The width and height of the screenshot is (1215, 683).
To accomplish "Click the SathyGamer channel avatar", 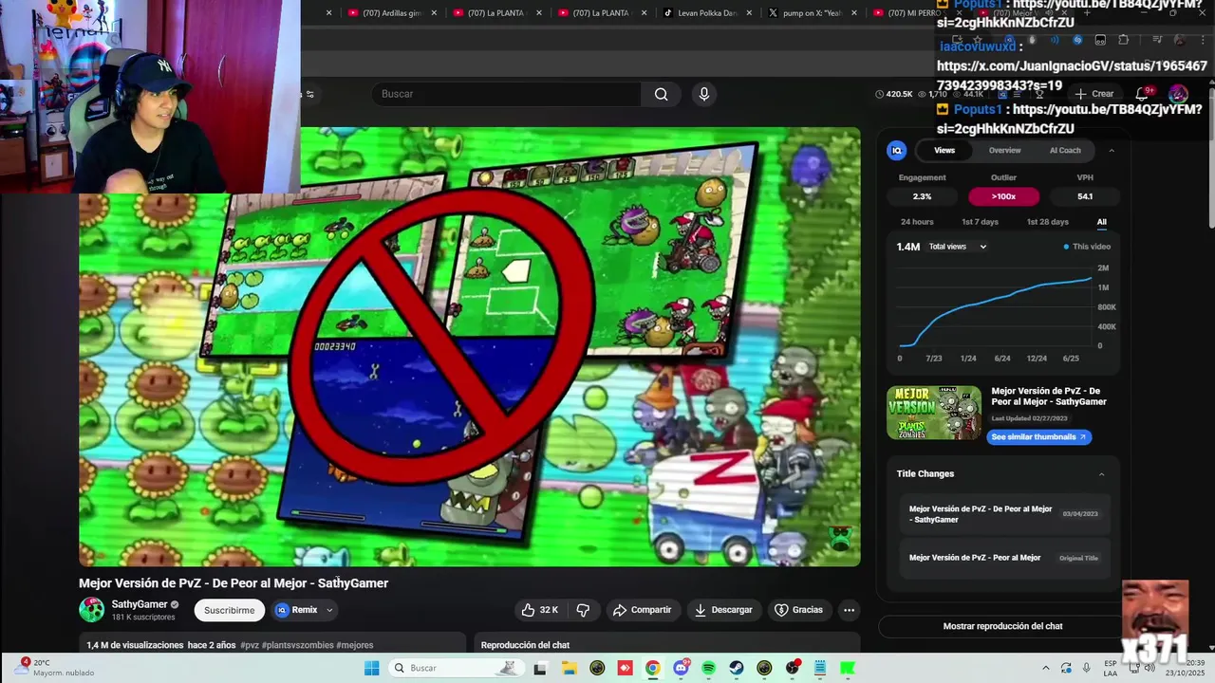I will coord(91,610).
